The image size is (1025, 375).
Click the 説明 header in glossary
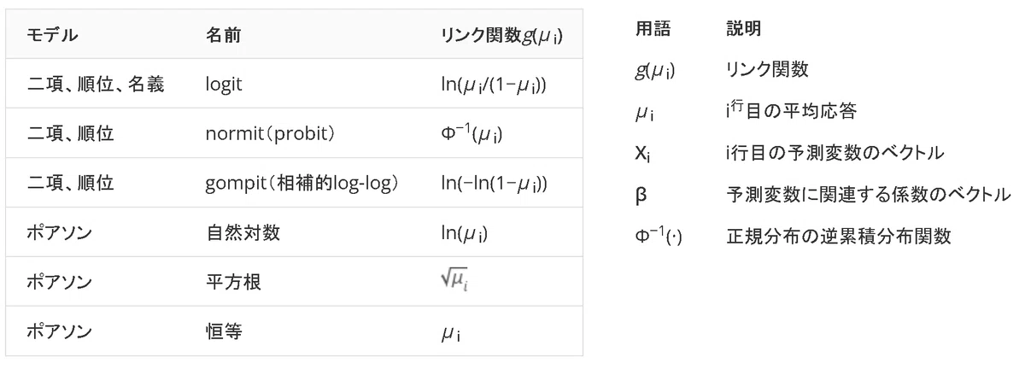[741, 28]
